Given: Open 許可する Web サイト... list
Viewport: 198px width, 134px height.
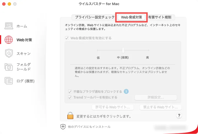Looking at the screenshot, I should click(113, 107).
